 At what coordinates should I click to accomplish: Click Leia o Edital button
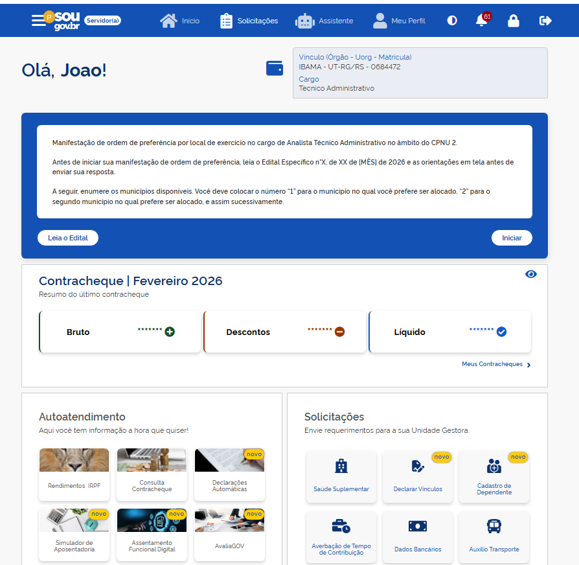point(68,238)
